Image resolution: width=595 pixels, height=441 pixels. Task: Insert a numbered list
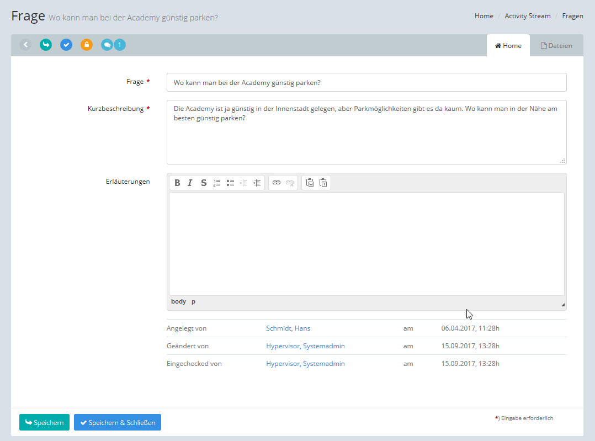point(217,183)
